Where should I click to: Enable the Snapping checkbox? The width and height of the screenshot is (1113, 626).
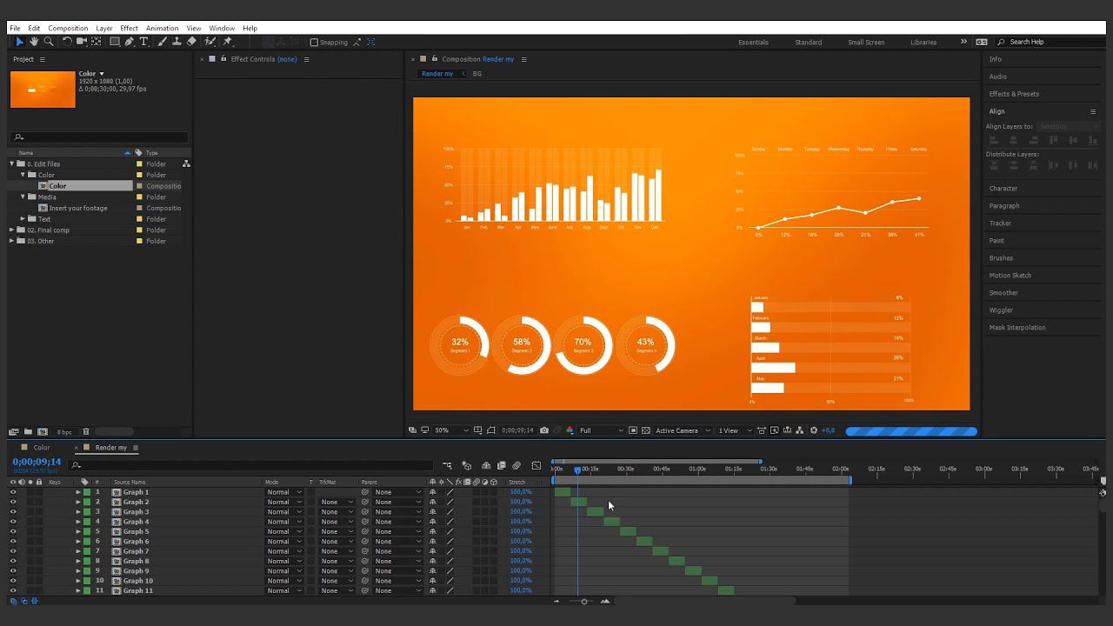314,42
